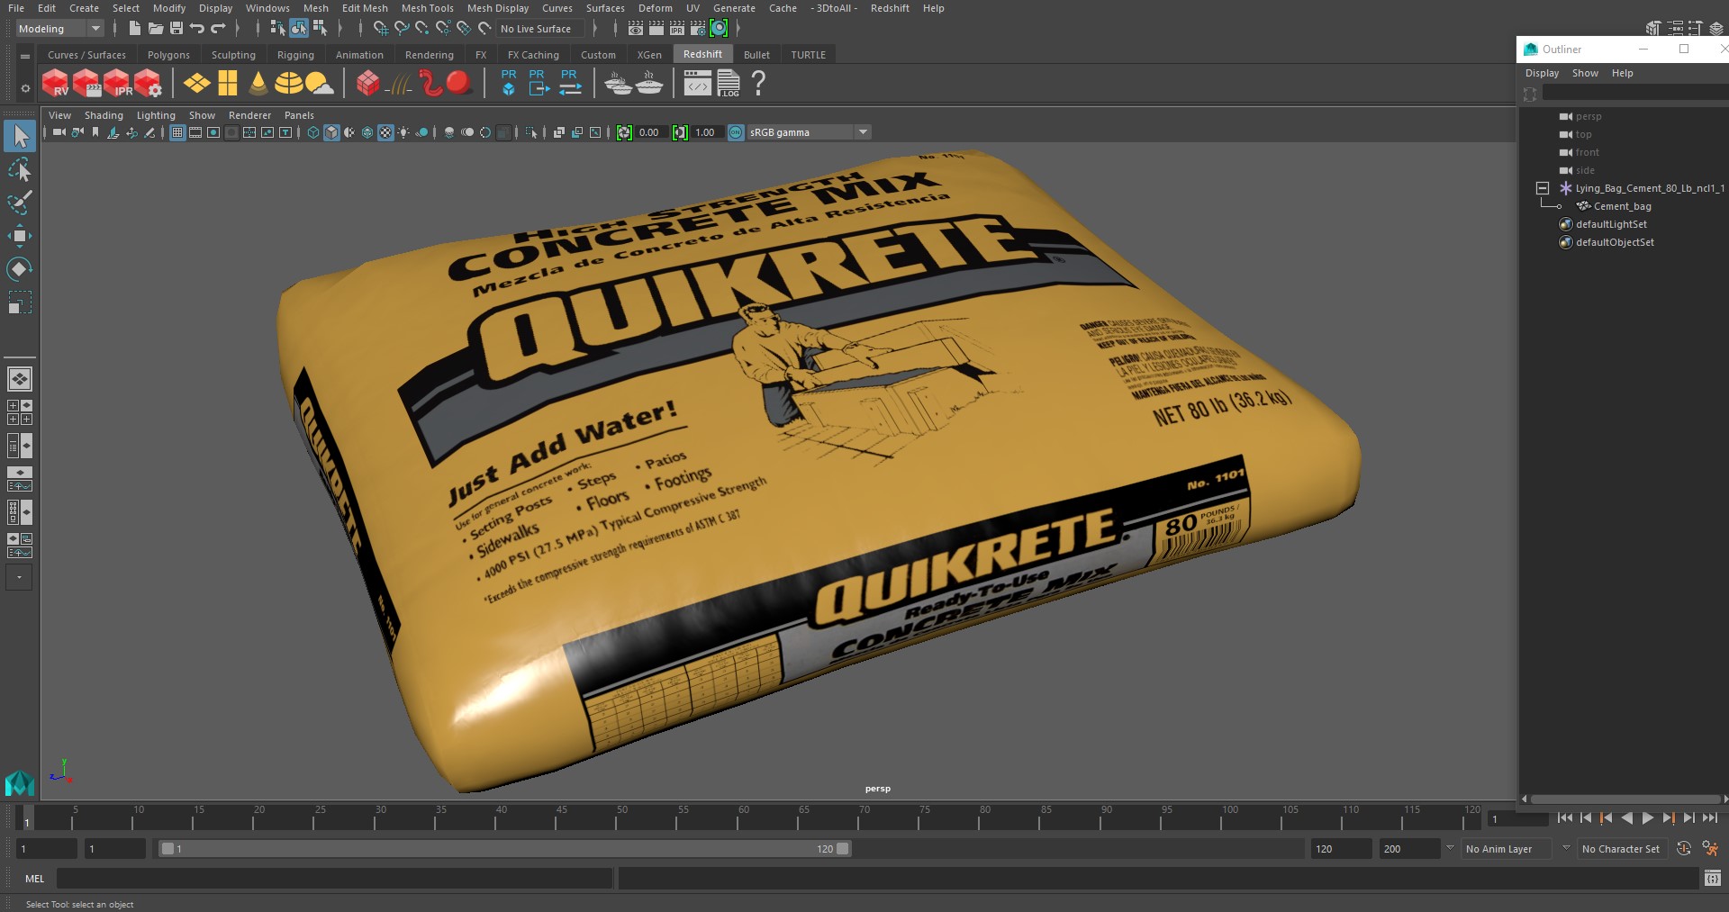1729x912 pixels.
Task: Click frame 60 on the time slider
Action: tap(743, 817)
